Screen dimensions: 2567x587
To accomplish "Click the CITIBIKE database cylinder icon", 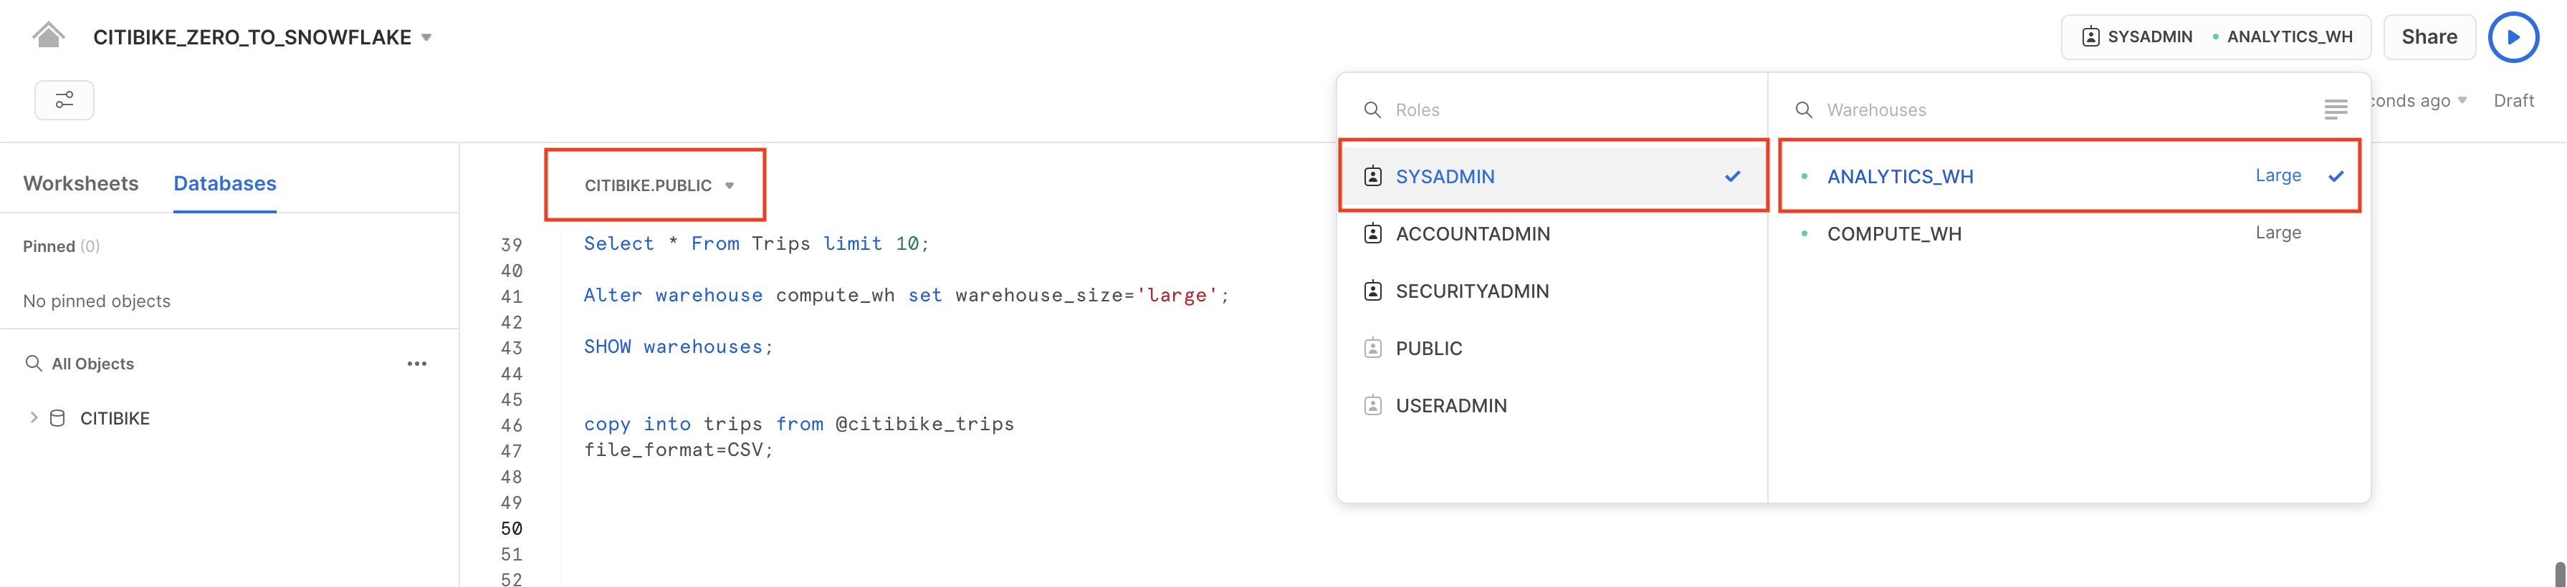I will point(58,418).
